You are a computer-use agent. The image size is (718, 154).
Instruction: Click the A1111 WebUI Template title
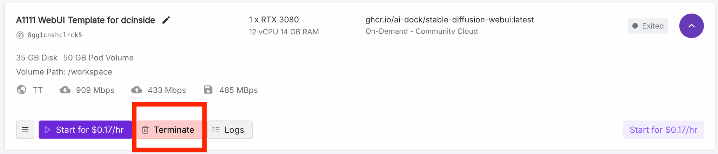(86, 20)
